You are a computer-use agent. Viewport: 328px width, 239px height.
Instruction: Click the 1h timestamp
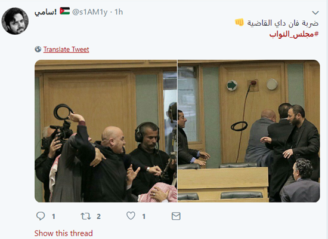tap(119, 12)
